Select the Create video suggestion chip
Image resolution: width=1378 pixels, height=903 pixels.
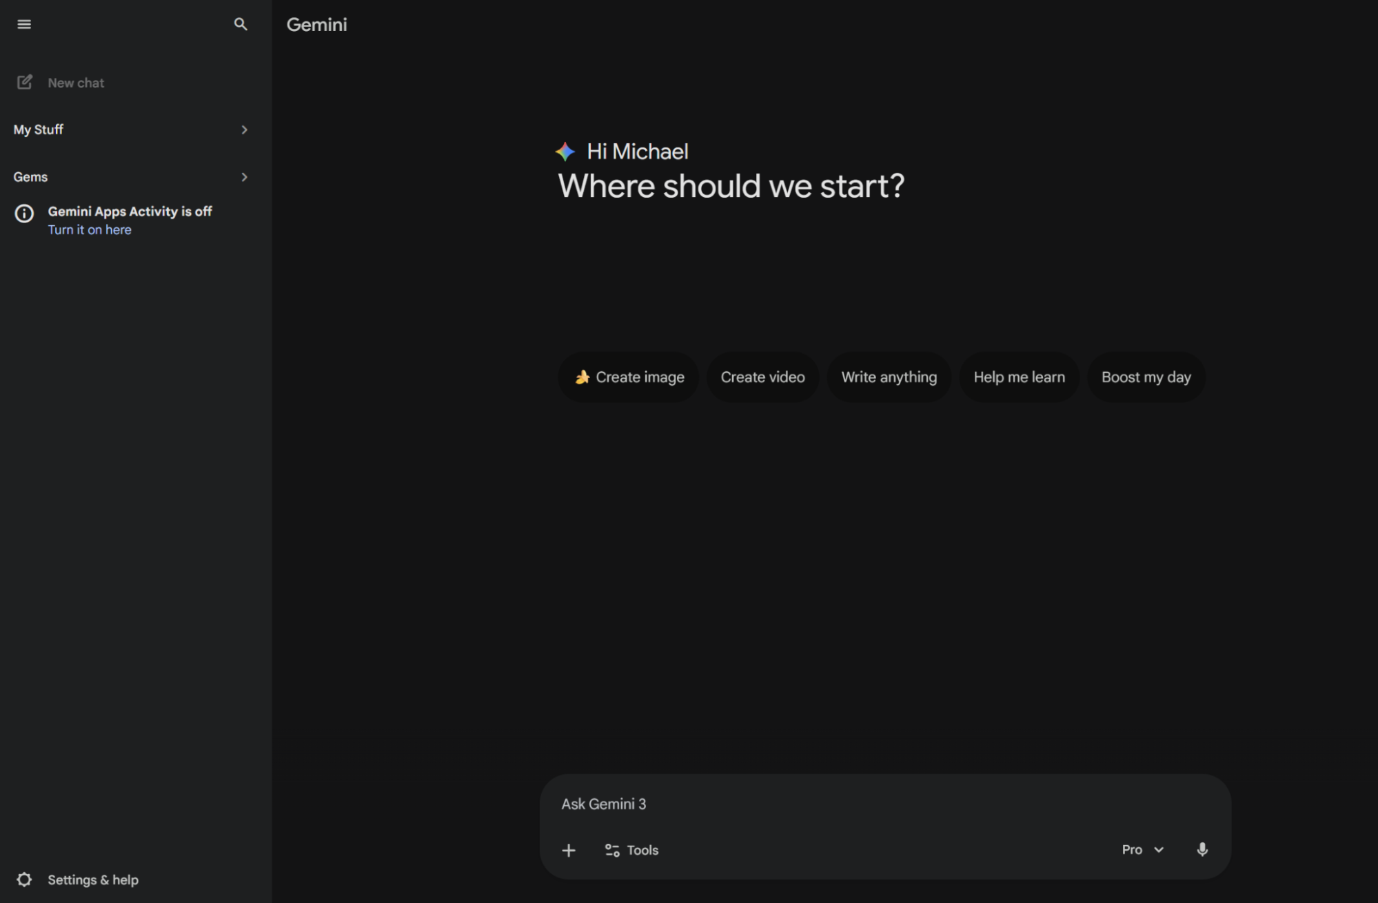click(762, 377)
